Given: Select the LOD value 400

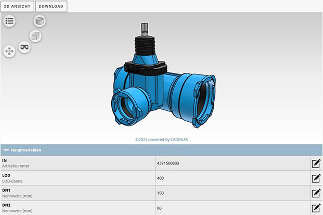Looking at the screenshot, I should (x=160, y=178).
